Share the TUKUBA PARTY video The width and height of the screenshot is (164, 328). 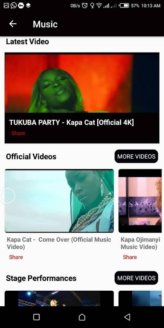(18, 133)
